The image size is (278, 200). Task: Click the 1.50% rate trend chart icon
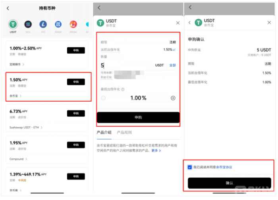pos(174,50)
